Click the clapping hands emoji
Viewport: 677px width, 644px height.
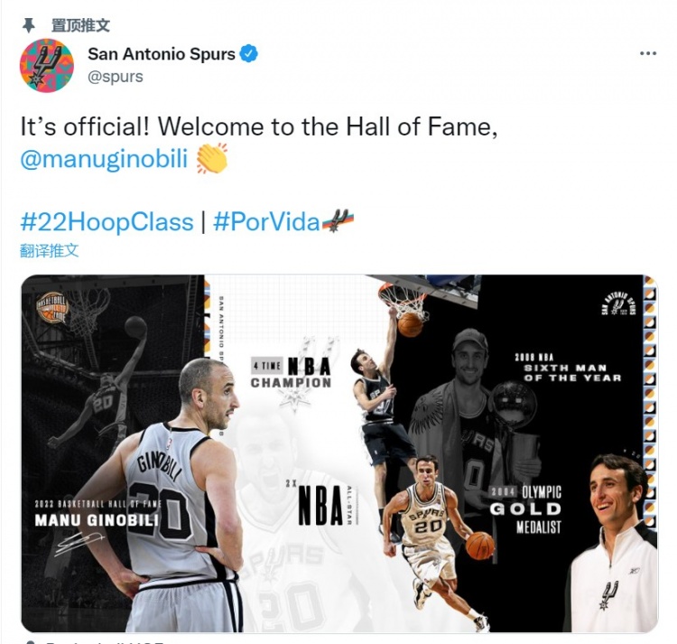coord(212,159)
